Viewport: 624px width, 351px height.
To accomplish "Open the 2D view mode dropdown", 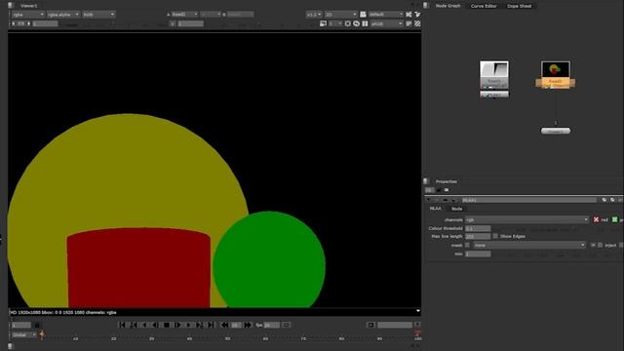I will pos(340,15).
